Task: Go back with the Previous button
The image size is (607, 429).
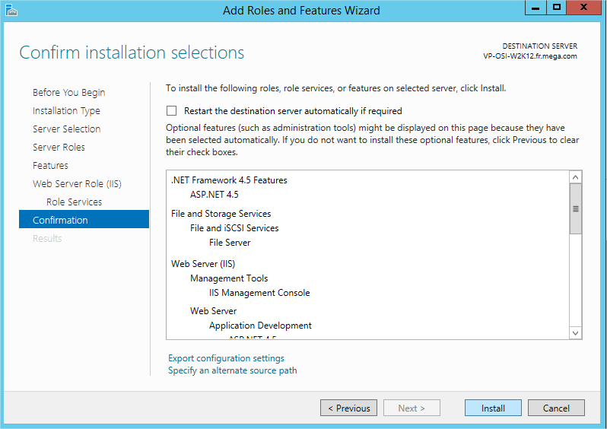Action: point(348,408)
